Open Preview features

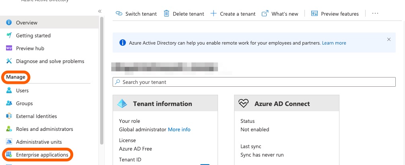(x=335, y=14)
